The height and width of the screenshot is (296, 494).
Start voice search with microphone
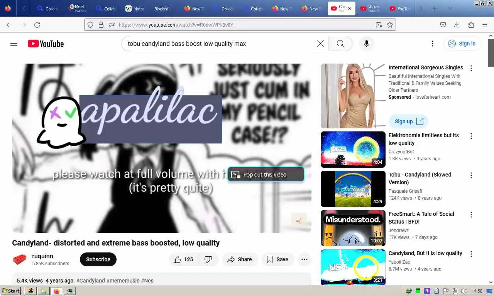367,44
